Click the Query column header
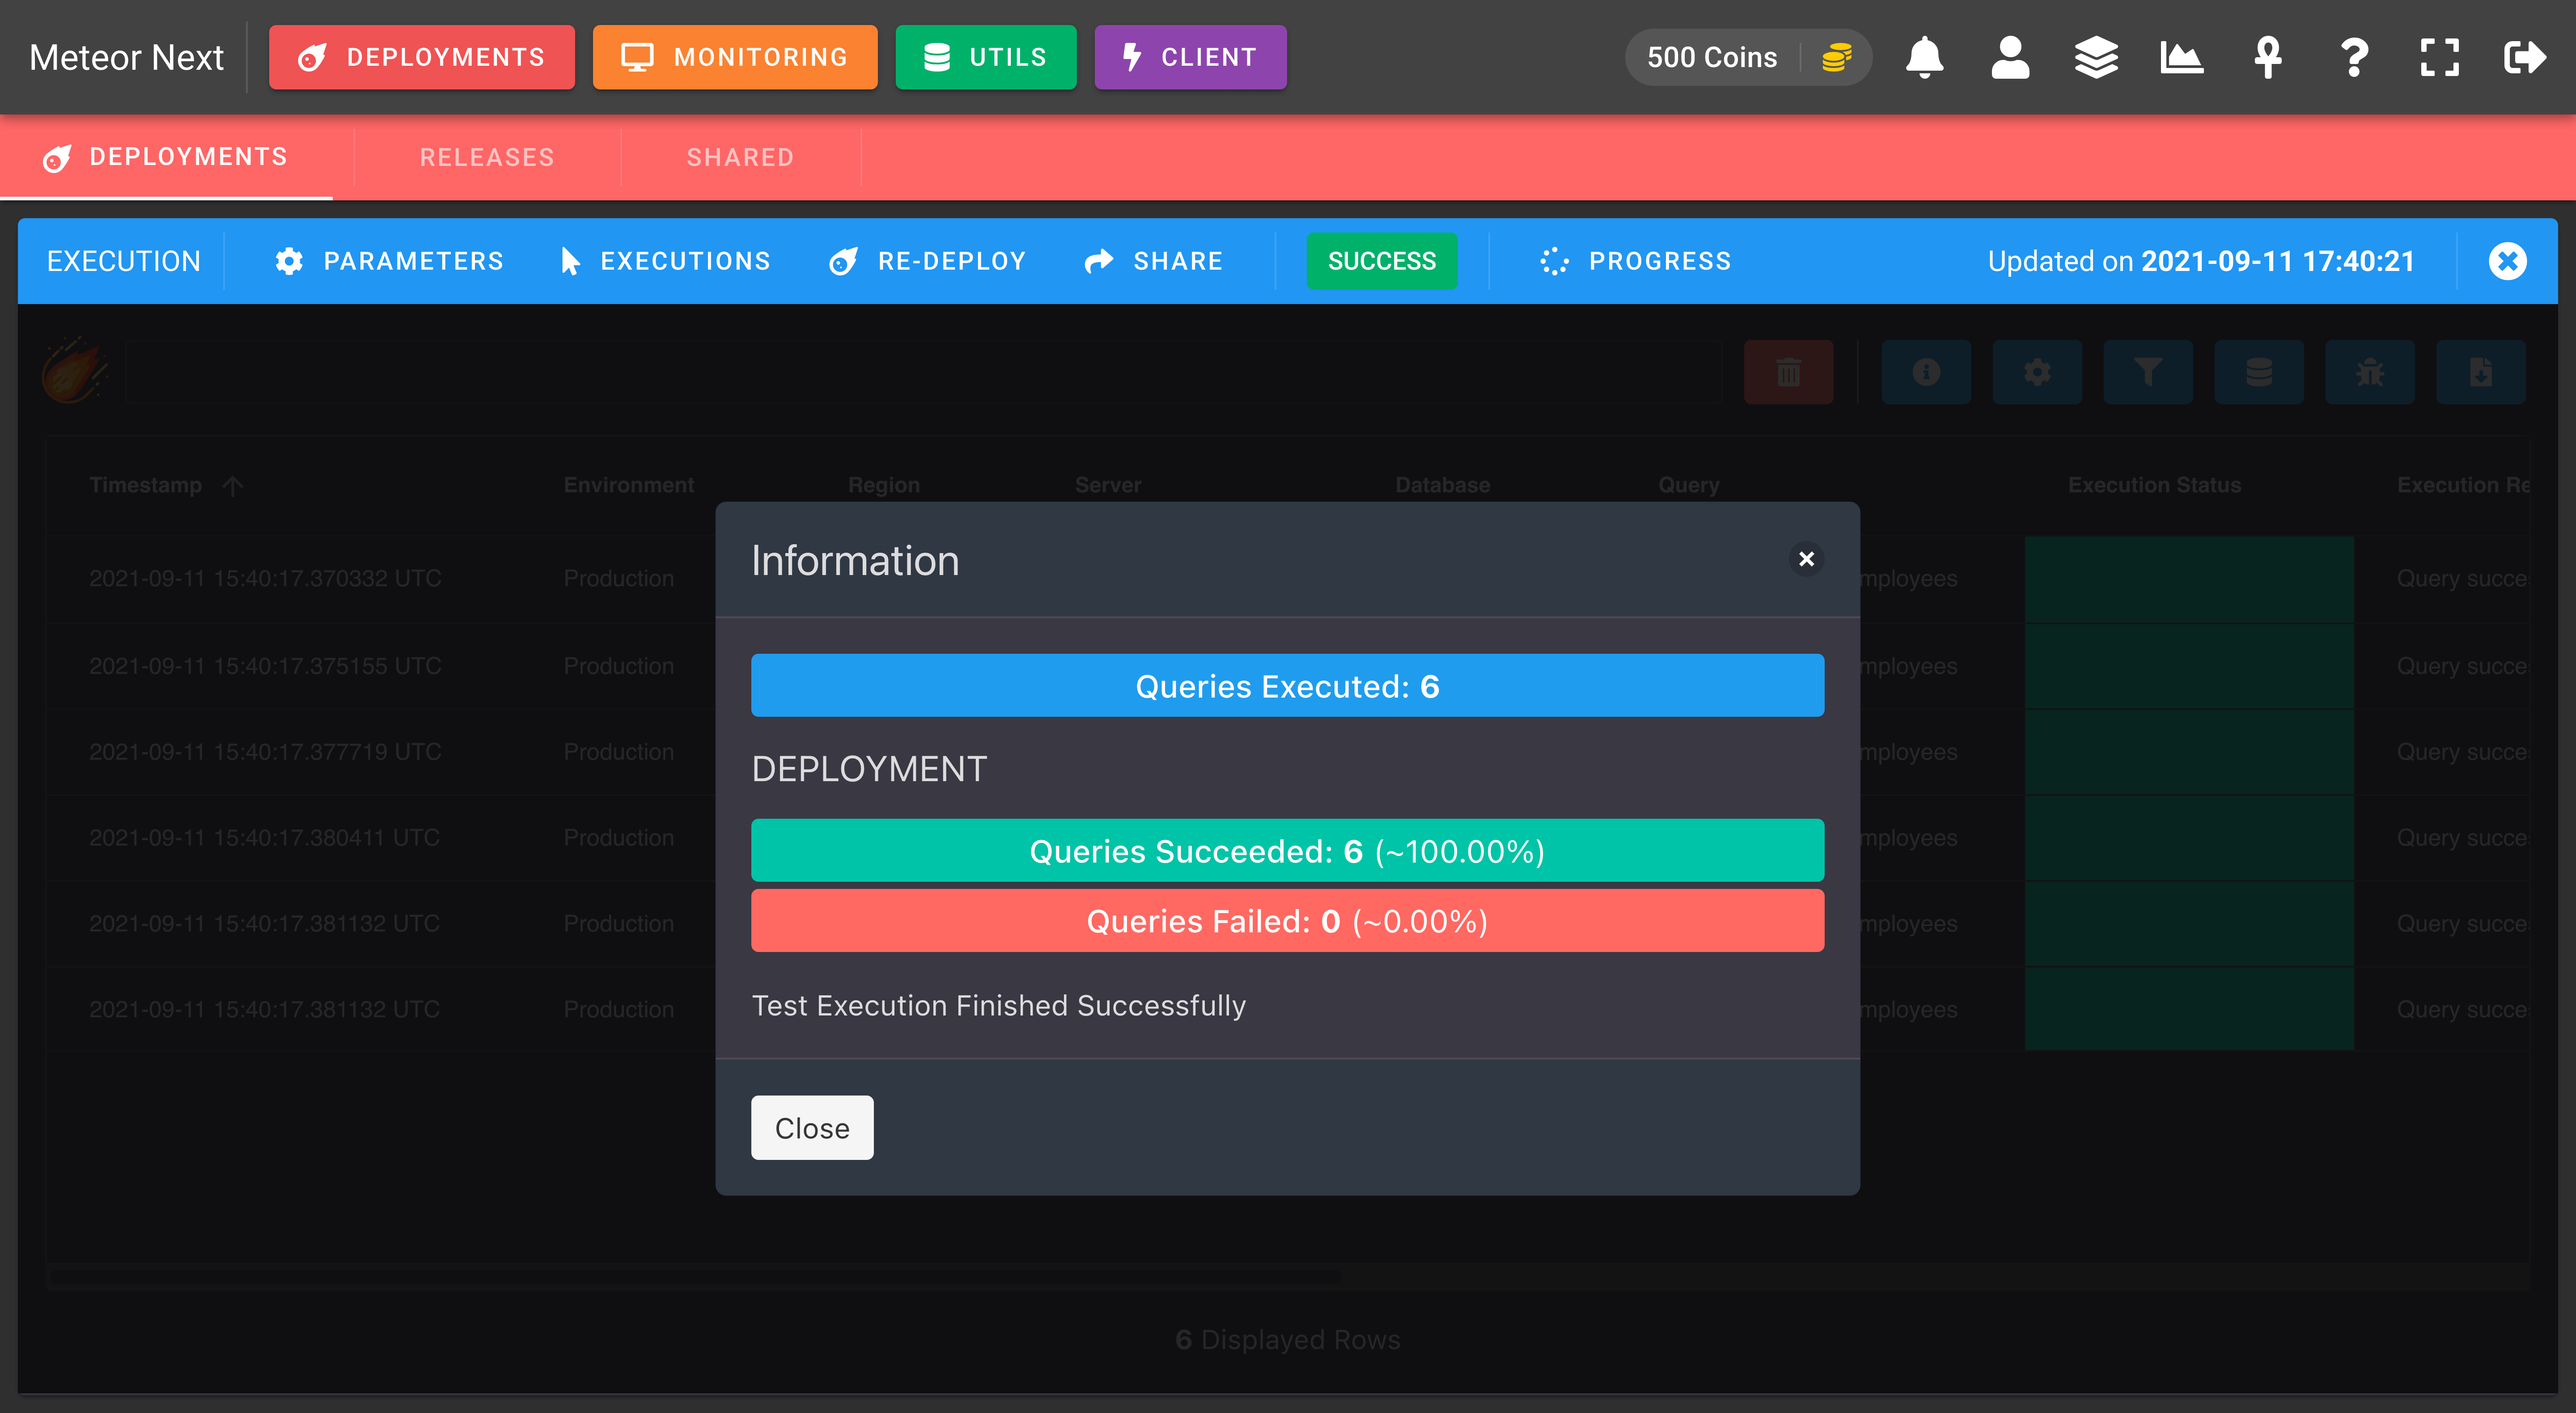Screen dimensions: 2576x1413 tap(1689, 485)
